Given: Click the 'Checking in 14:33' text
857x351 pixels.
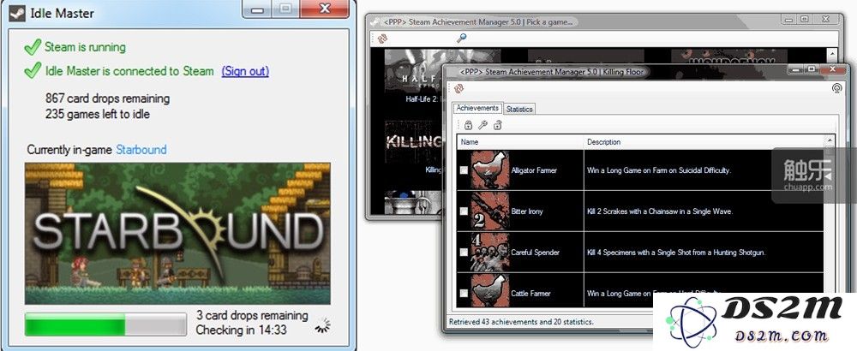Looking at the screenshot, I should tap(241, 330).
